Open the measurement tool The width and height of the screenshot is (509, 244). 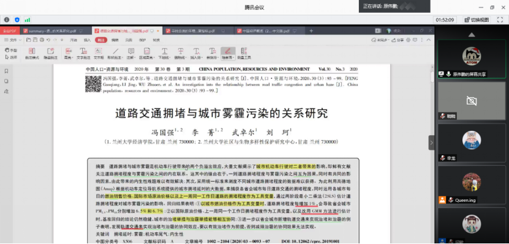[x=244, y=53]
